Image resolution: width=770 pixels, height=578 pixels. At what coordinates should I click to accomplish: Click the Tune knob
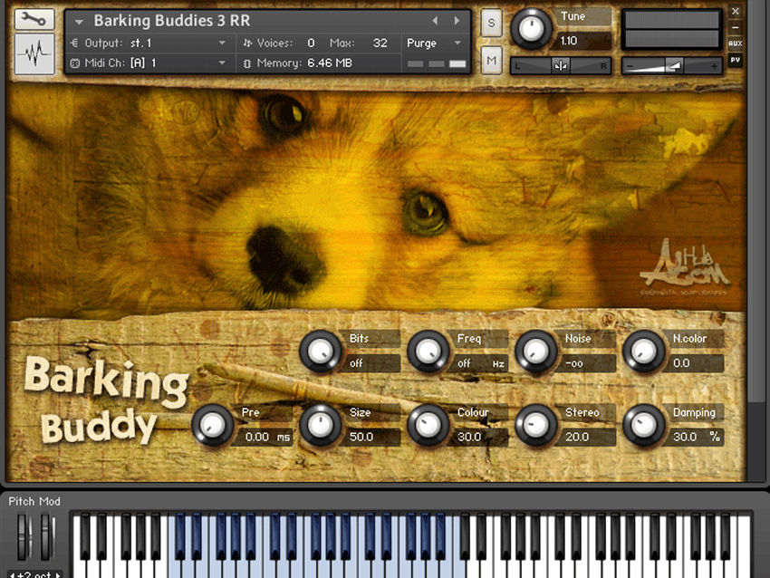(531, 29)
